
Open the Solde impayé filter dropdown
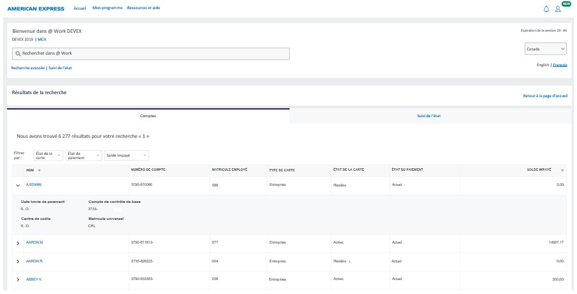(x=127, y=156)
